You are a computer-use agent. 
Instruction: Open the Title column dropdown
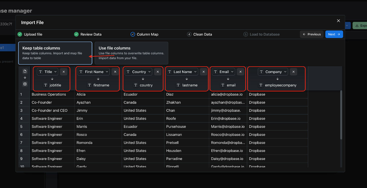click(48, 72)
